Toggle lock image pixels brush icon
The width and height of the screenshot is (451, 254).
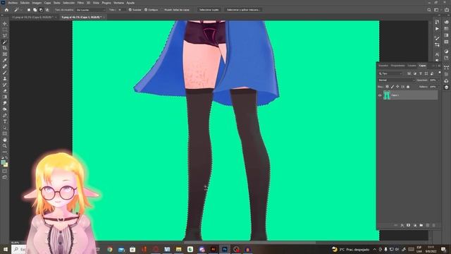tap(393, 87)
